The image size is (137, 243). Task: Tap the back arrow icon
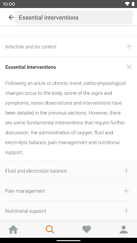pyautogui.click(x=11, y=17)
